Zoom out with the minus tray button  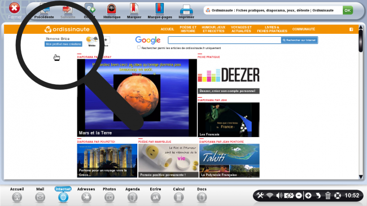coord(299,195)
